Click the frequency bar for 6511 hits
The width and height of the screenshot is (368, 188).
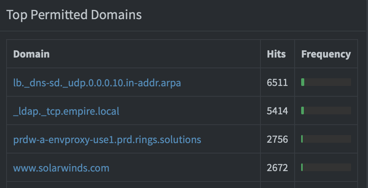click(326, 82)
